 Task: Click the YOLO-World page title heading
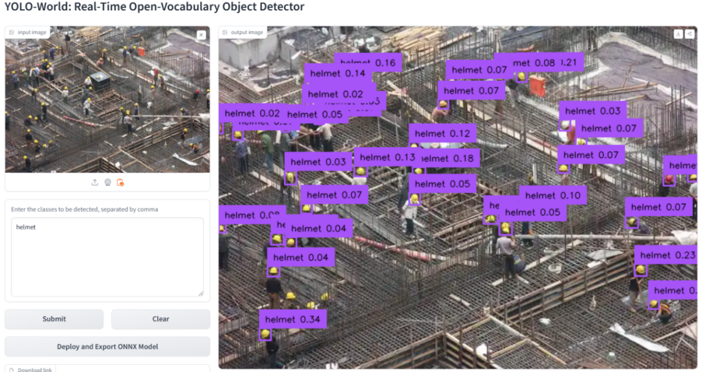(x=155, y=7)
